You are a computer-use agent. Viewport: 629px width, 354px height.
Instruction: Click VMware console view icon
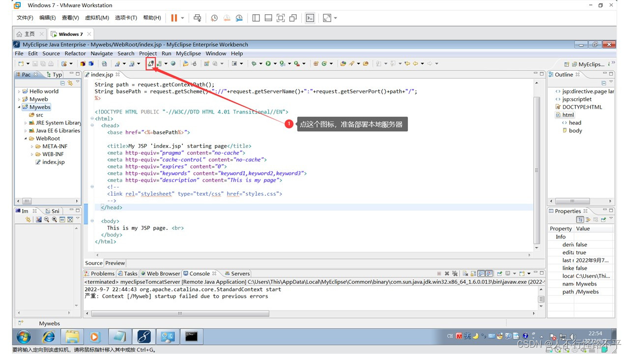click(310, 18)
